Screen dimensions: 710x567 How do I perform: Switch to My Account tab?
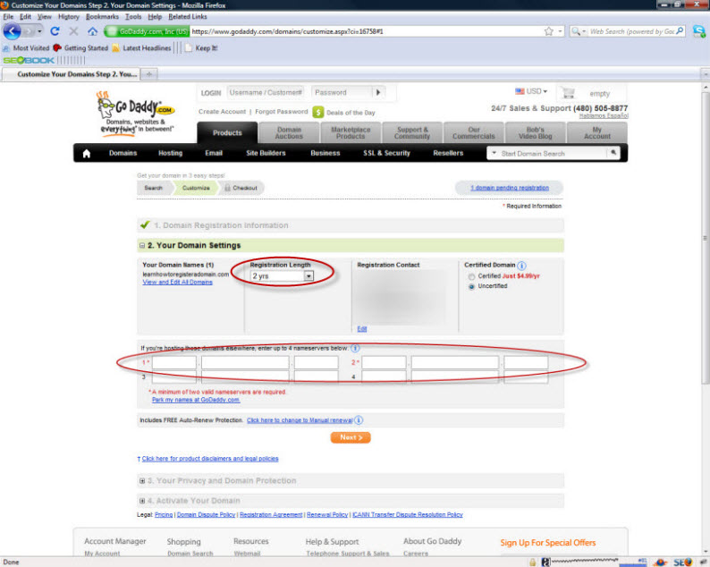pyautogui.click(x=596, y=132)
